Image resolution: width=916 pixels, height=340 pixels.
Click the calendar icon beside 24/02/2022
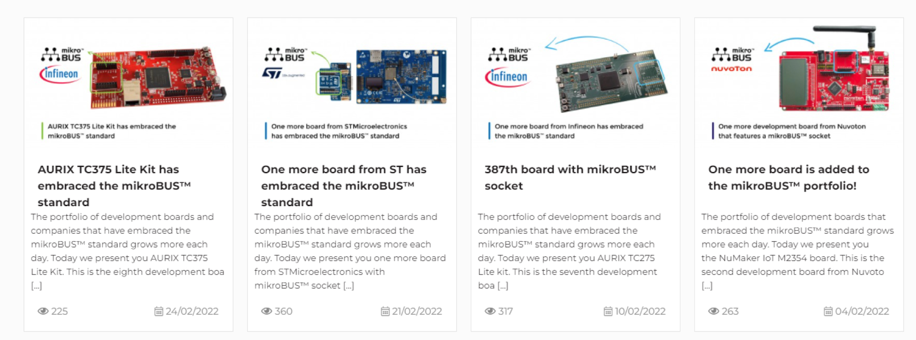click(x=159, y=311)
